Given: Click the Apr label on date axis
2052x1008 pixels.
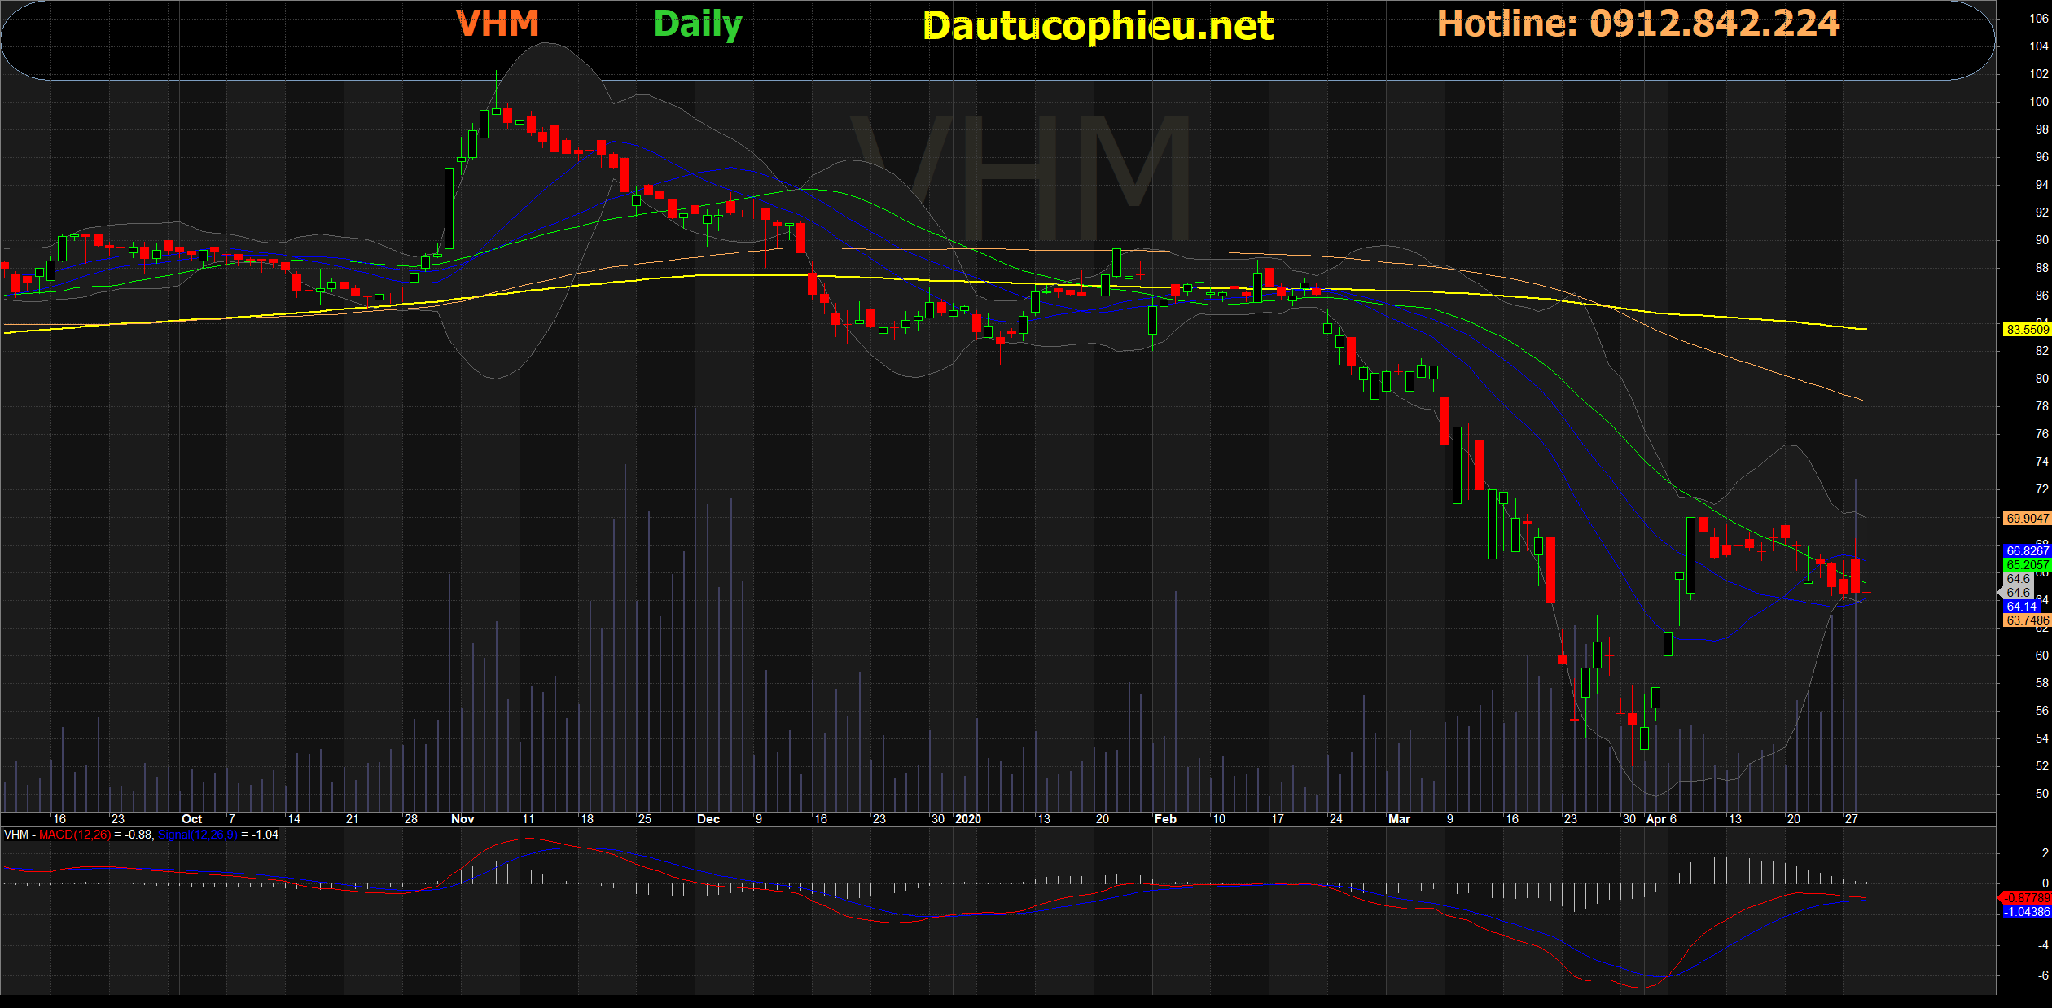Looking at the screenshot, I should click(x=1655, y=819).
